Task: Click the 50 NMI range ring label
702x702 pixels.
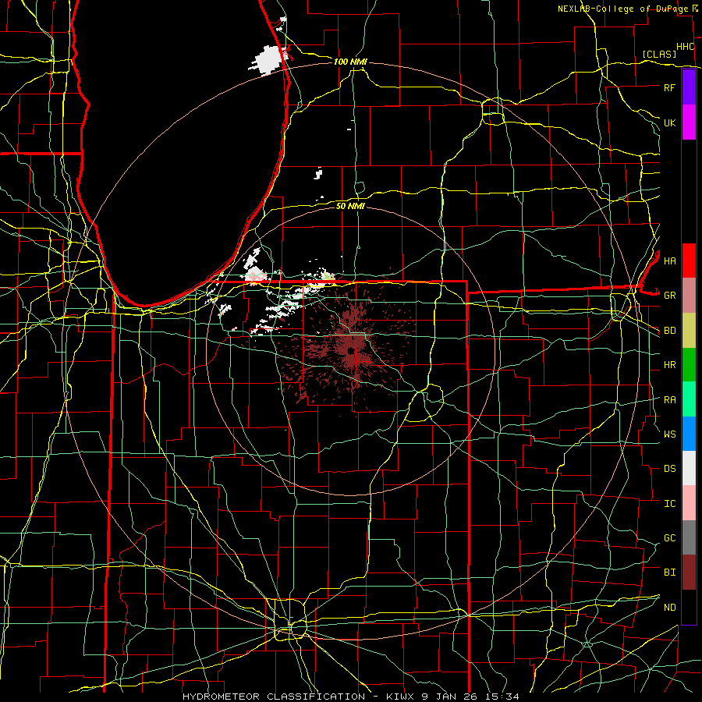Action: [x=350, y=206]
